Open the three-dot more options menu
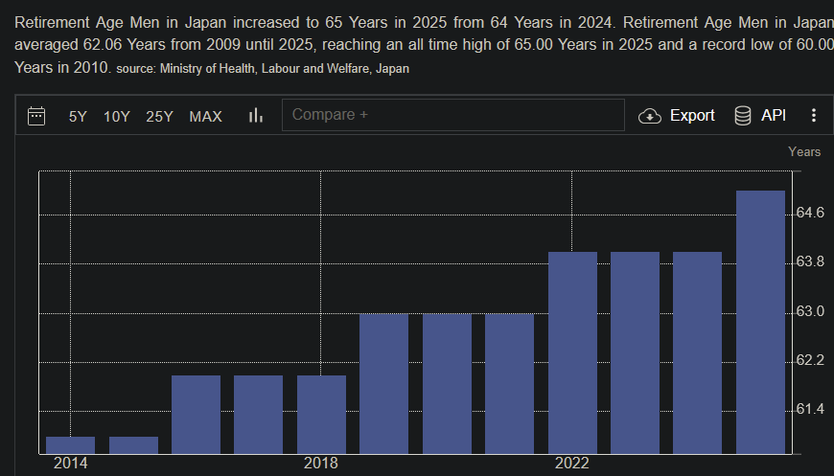This screenshot has height=476, width=834. [x=813, y=115]
